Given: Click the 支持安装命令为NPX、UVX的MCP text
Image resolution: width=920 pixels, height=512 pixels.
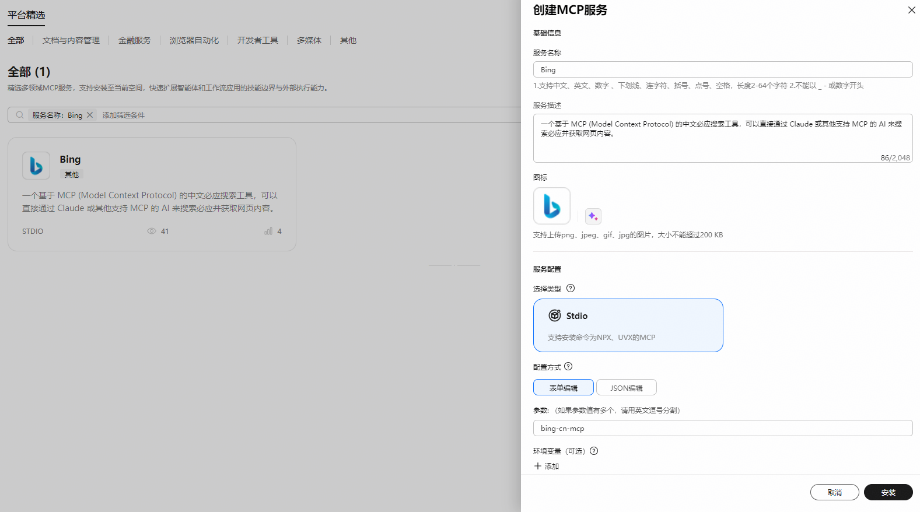Looking at the screenshot, I should coord(601,337).
